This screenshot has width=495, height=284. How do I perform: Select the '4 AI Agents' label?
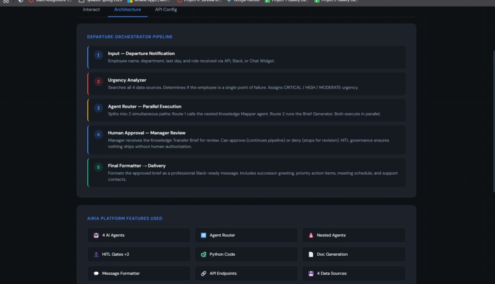[113, 236]
